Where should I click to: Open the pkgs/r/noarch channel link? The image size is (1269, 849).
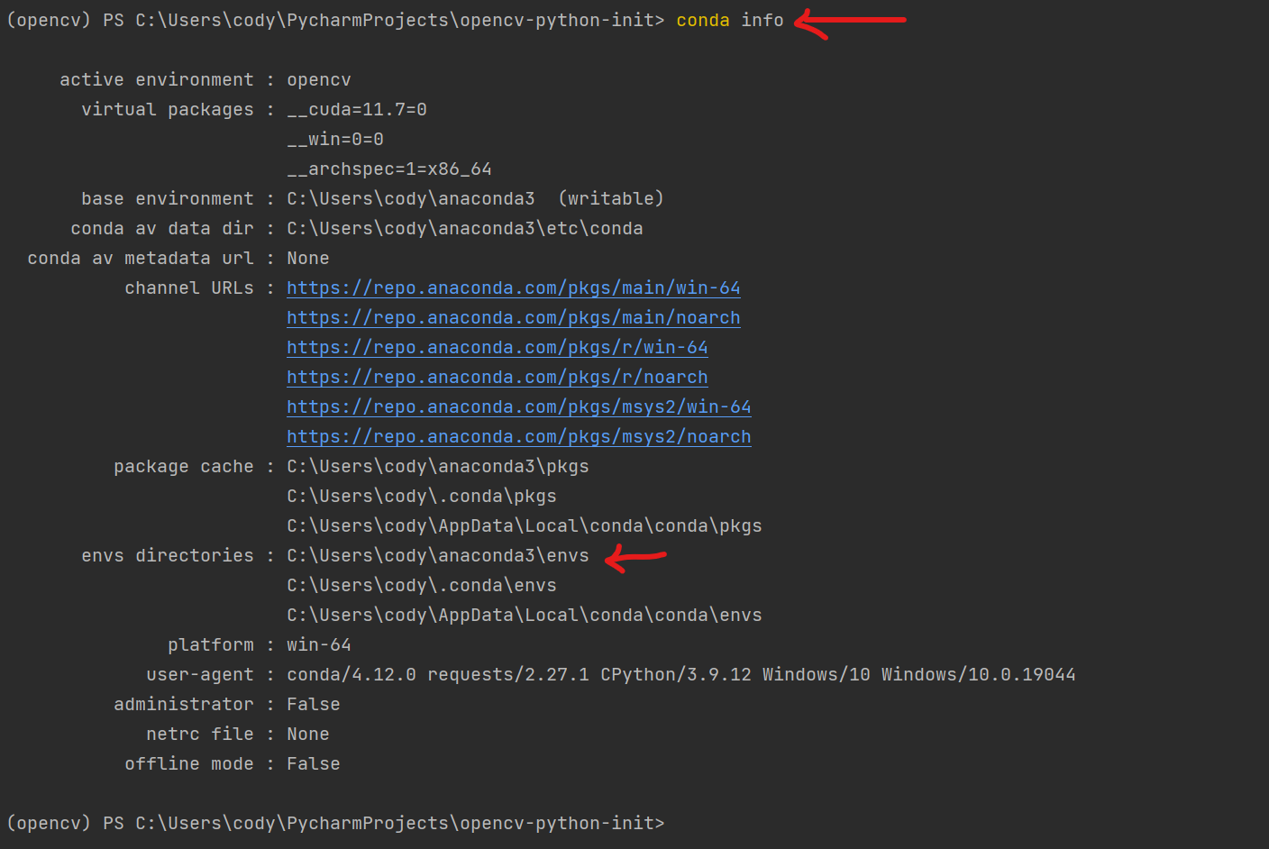tap(497, 378)
